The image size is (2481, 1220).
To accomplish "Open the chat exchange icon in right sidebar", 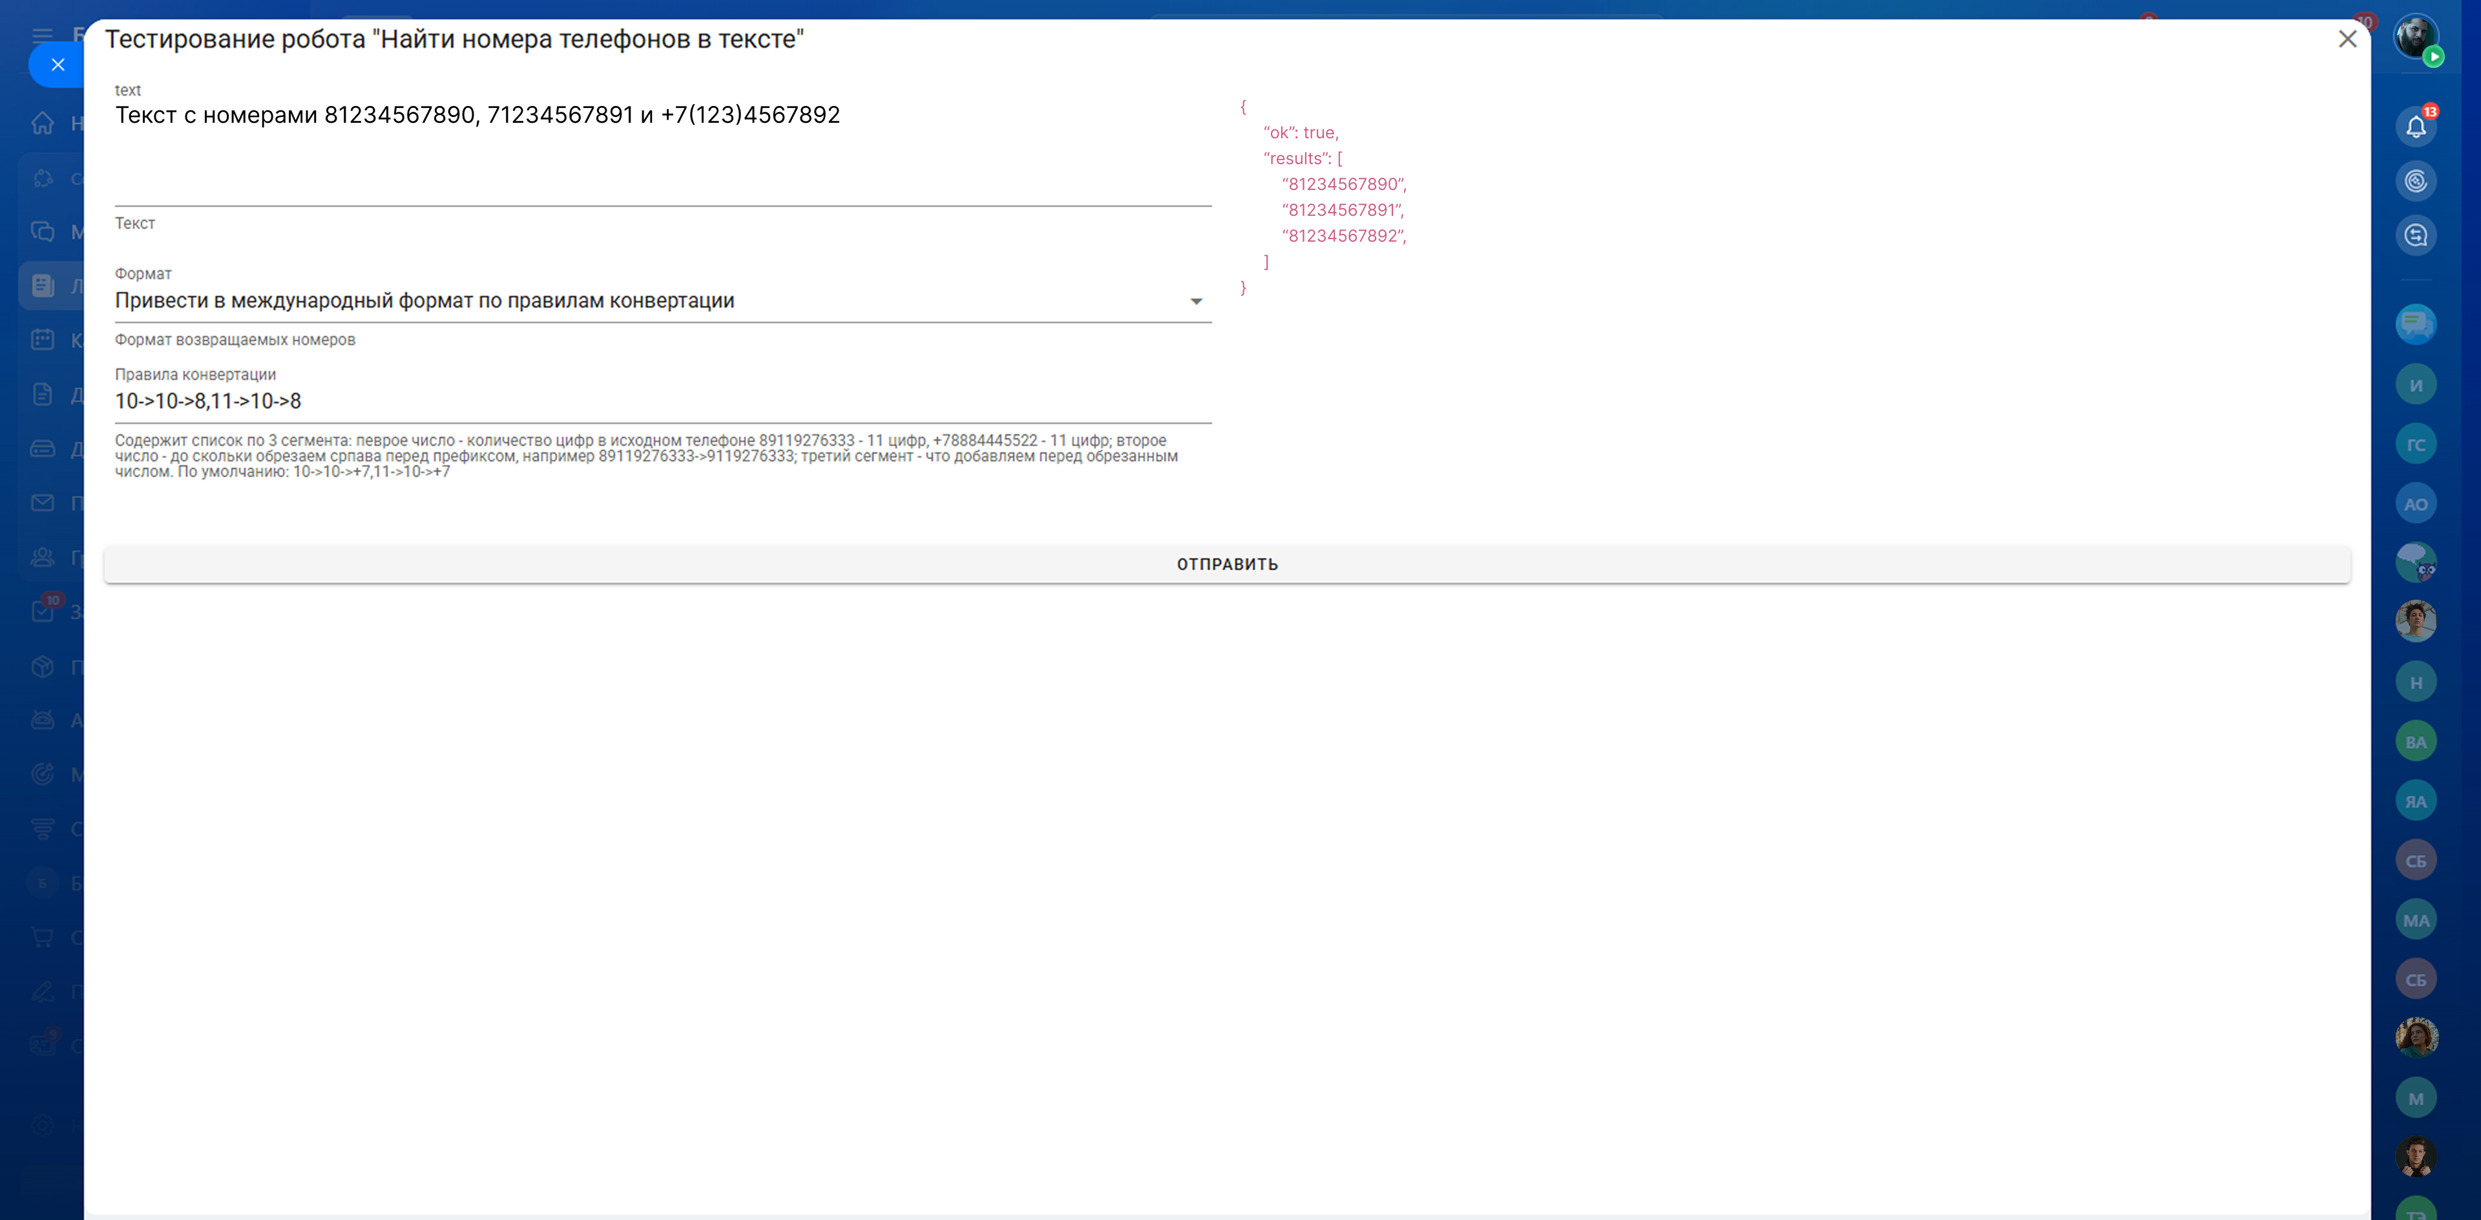I will [2416, 235].
